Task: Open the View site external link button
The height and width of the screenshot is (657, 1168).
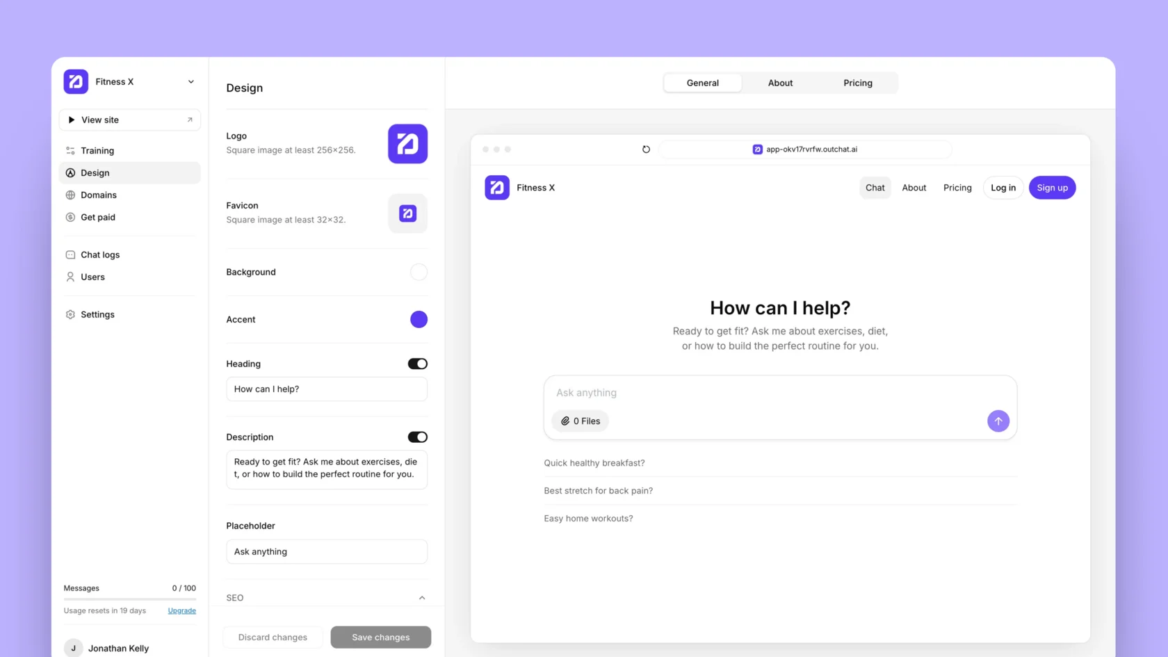Action: [130, 120]
